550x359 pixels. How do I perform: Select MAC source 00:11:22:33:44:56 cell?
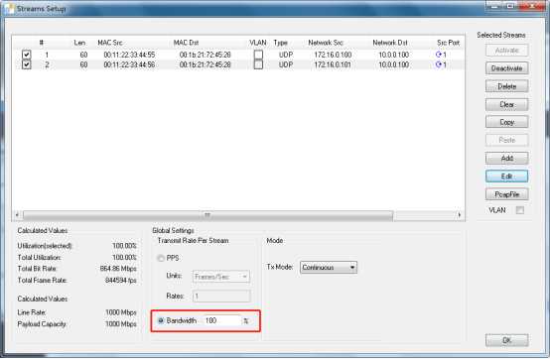click(x=129, y=64)
